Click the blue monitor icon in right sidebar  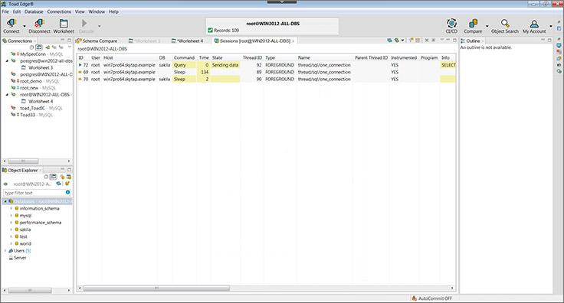[x=559, y=46]
